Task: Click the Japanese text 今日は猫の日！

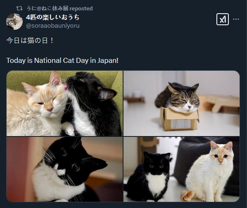Action: 30,41
